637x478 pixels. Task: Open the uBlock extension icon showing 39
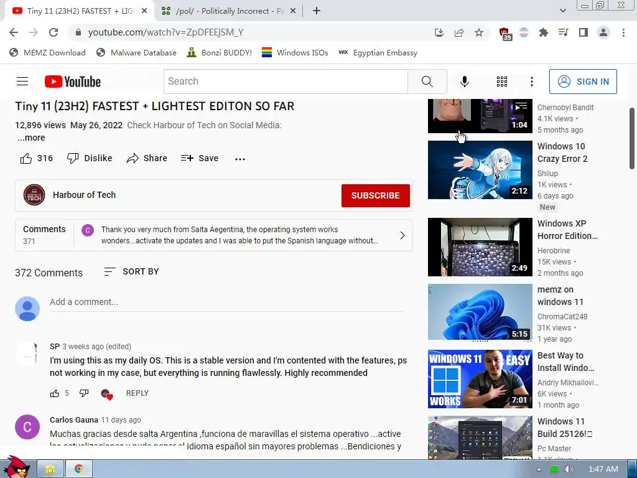click(x=504, y=34)
